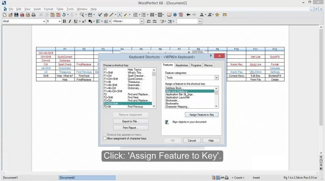The image size is (325, 181).
Task: Click the 'Remove Assignment' button
Action: (x=131, y=115)
